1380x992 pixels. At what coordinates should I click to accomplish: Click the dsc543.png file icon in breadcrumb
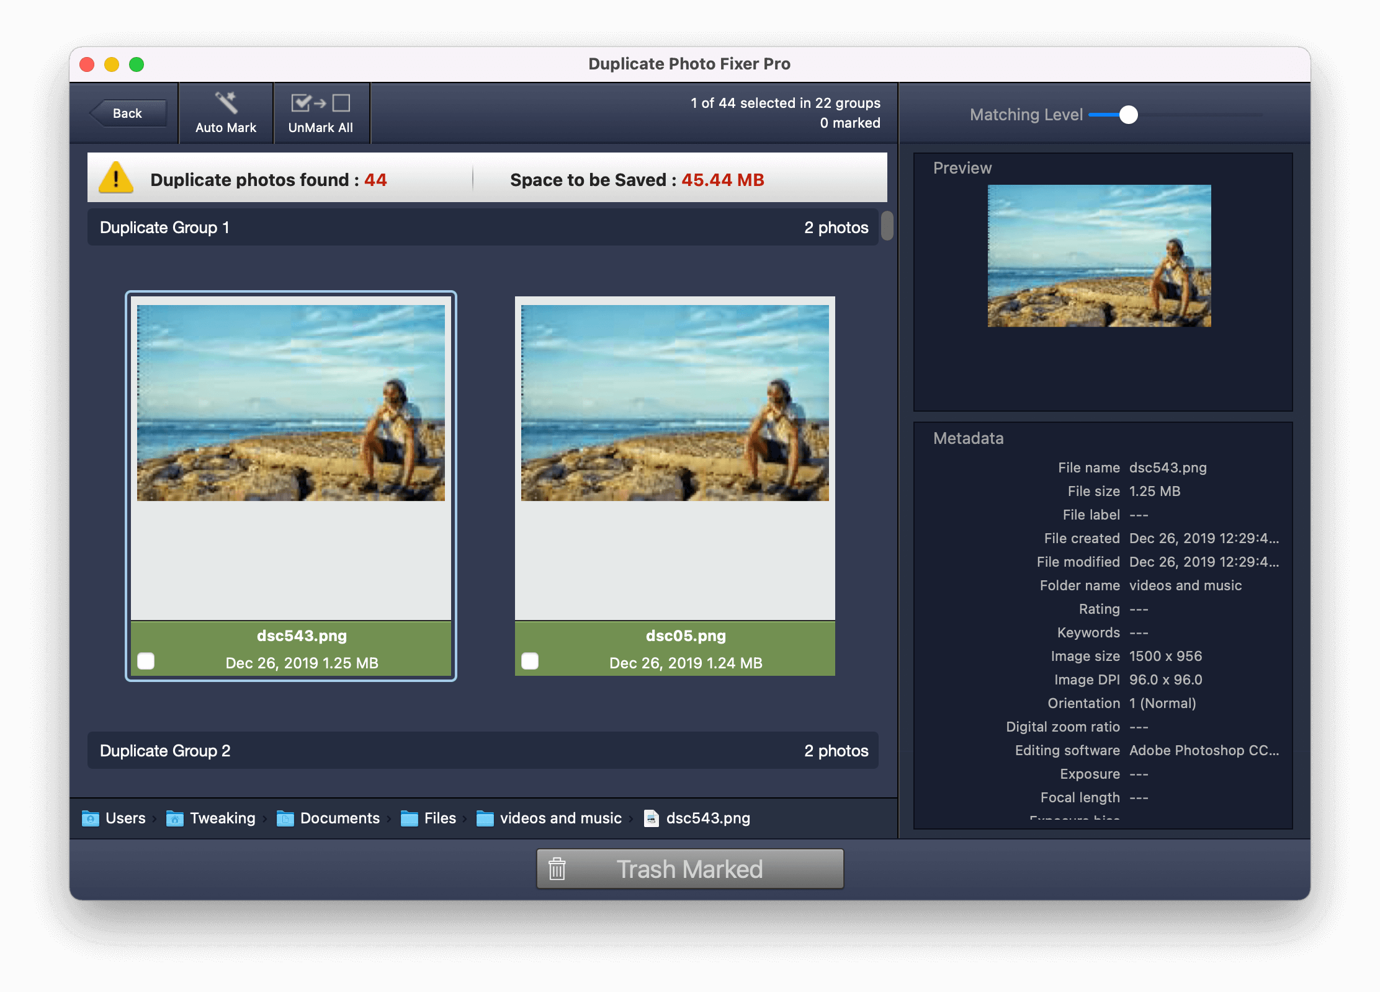pos(651,818)
